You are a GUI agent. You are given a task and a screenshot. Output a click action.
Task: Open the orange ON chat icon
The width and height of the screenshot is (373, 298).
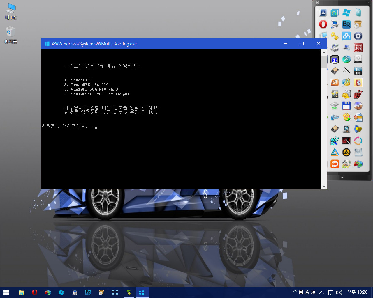335,164
